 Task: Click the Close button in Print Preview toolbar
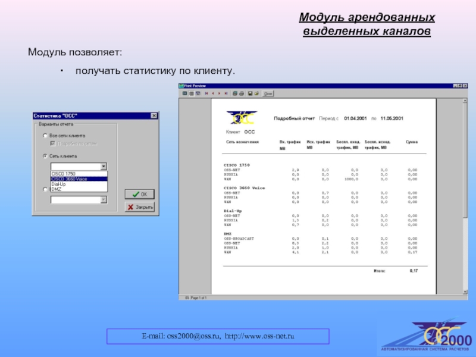[268, 93]
